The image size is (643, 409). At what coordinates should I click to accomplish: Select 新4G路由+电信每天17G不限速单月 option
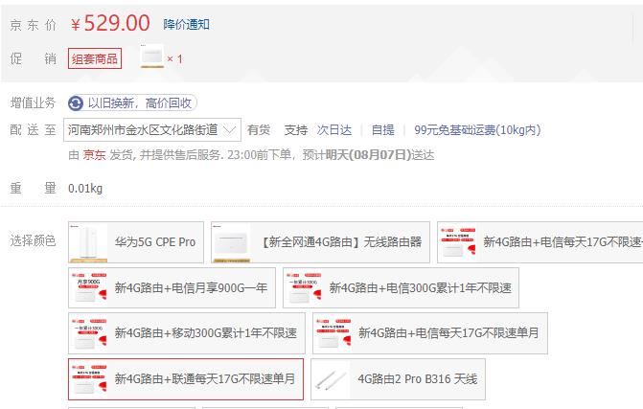(x=429, y=333)
